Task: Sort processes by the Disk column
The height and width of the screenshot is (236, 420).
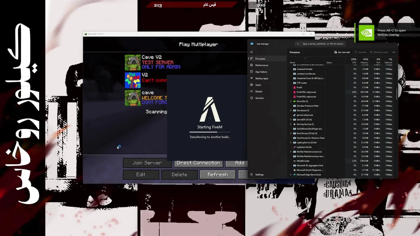Action: [376, 61]
